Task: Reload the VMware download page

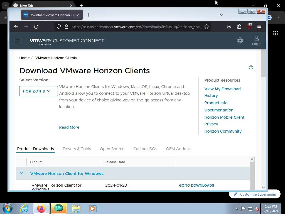Action: 36,27
